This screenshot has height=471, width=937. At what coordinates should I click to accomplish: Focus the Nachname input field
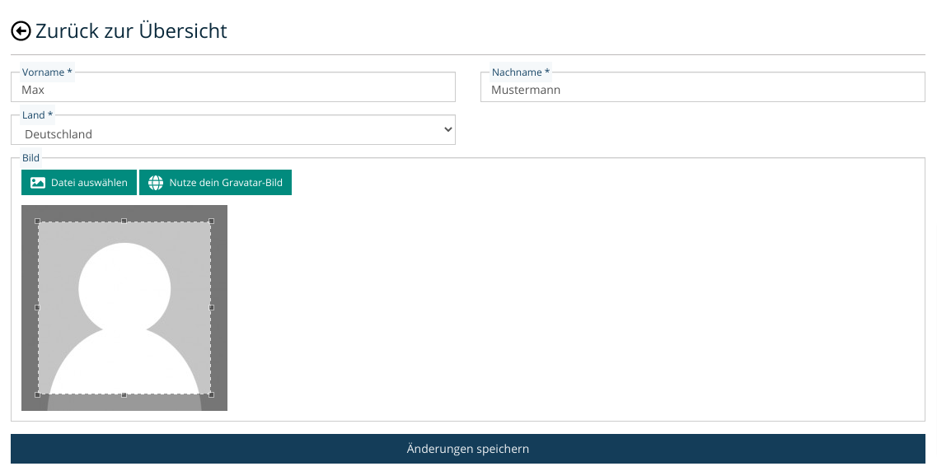coord(703,87)
